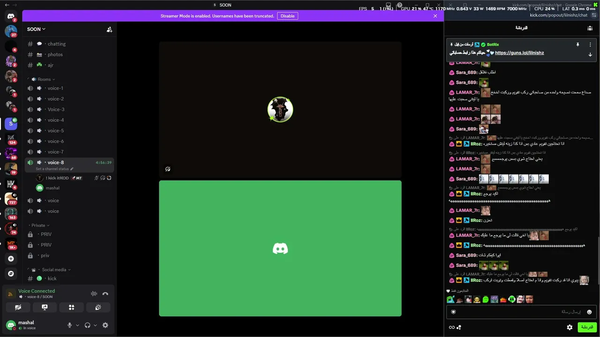This screenshot has width=600, height=337.
Task: Click the shield icon in Kick message box
Action: [x=453, y=312]
